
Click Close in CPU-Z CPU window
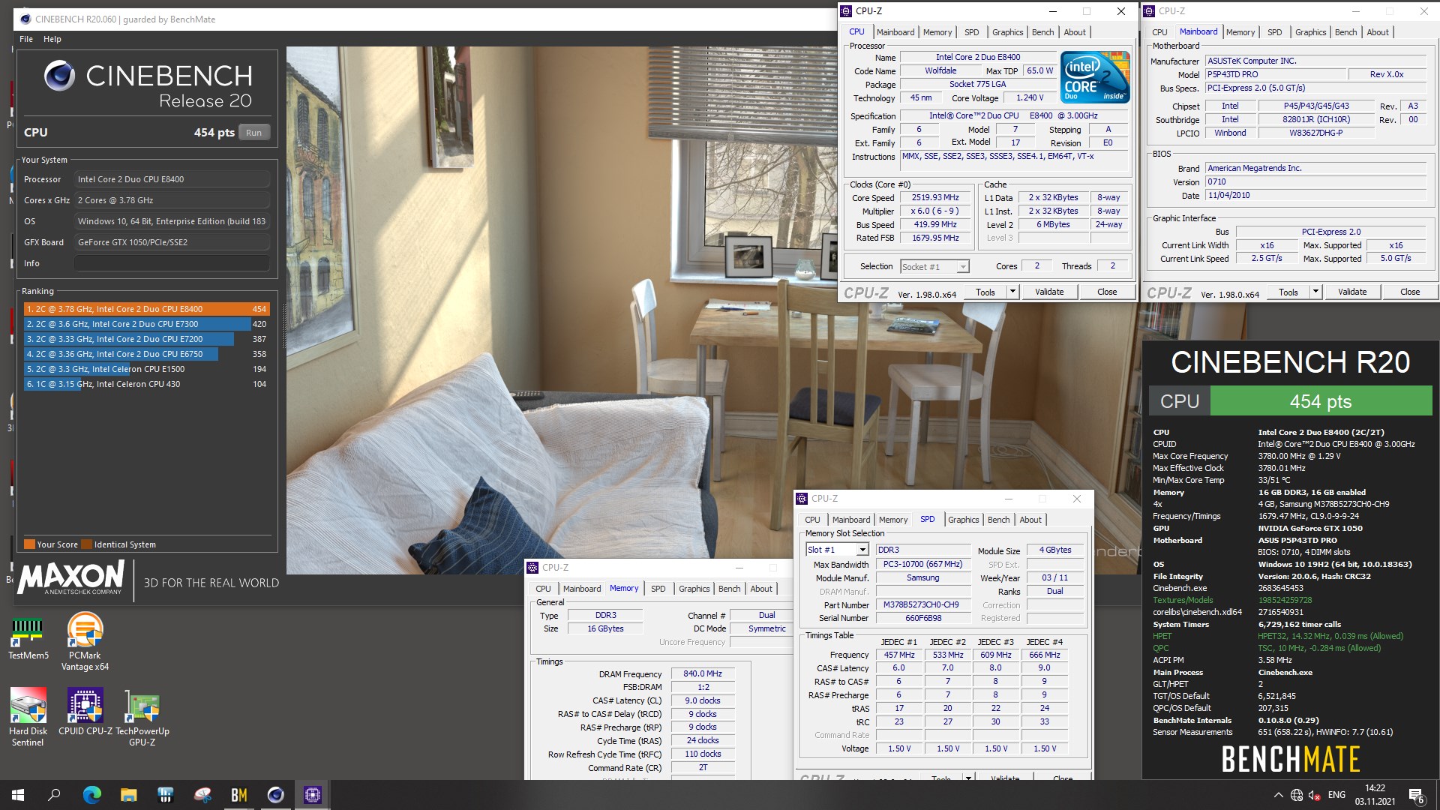coord(1107,292)
